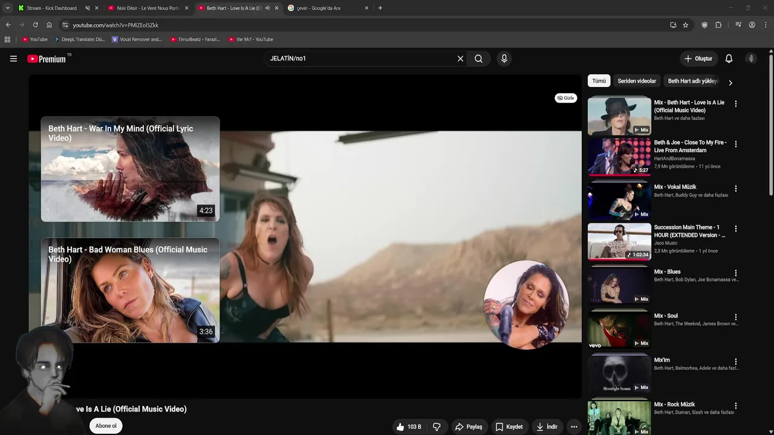The width and height of the screenshot is (774, 435).
Task: Mute the Beth Hart tab audio
Action: [267, 8]
